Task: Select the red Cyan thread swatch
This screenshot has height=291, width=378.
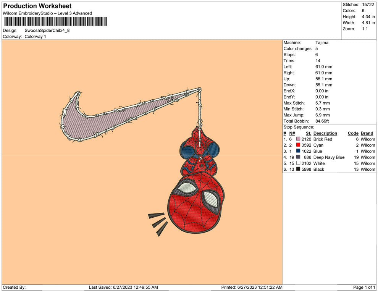Action: 298,145
